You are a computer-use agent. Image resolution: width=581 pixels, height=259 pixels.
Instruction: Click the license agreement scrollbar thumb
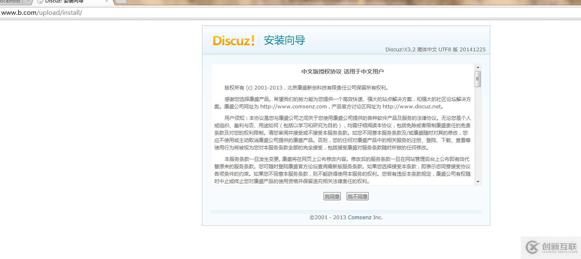pos(478,79)
